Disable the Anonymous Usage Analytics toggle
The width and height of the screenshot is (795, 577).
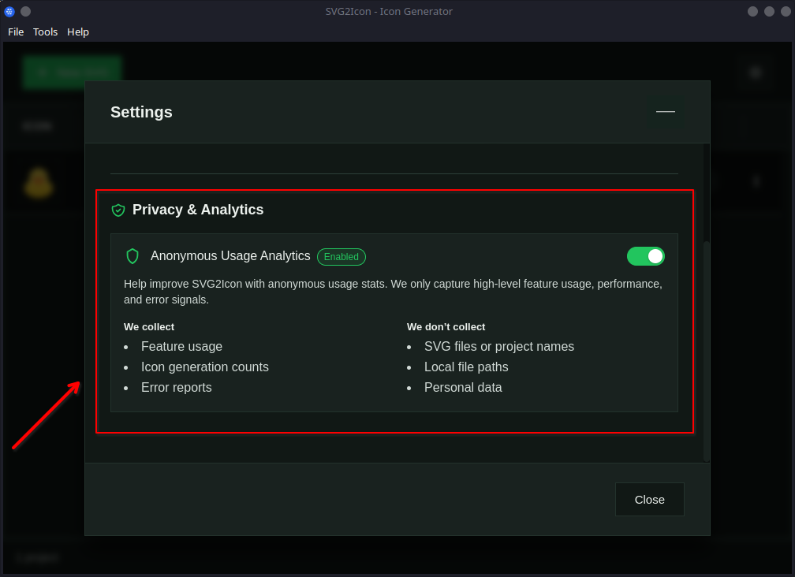(x=646, y=256)
